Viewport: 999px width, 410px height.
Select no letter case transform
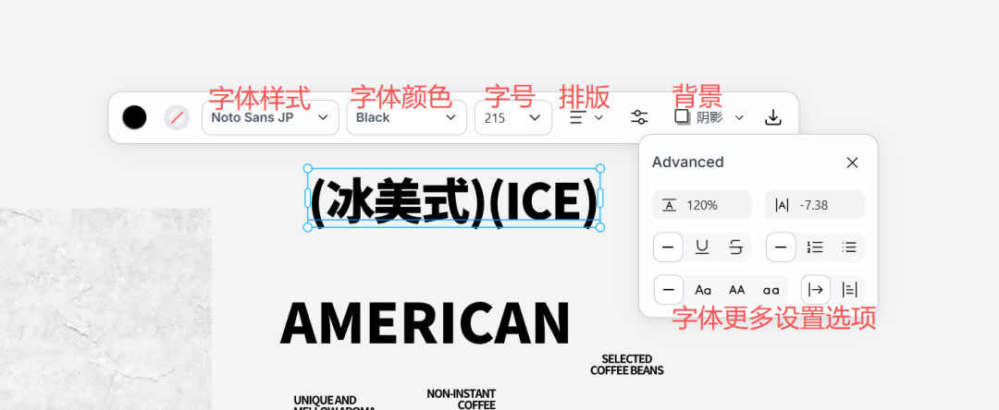(x=669, y=290)
